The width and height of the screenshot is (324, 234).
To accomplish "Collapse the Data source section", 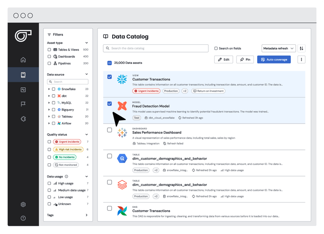I will pyautogui.click(x=87, y=74).
